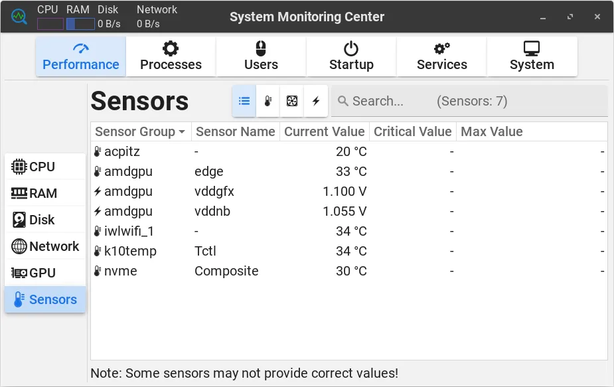The height and width of the screenshot is (387, 614).
Task: Open the GPU sidebar section
Action: tap(45, 273)
